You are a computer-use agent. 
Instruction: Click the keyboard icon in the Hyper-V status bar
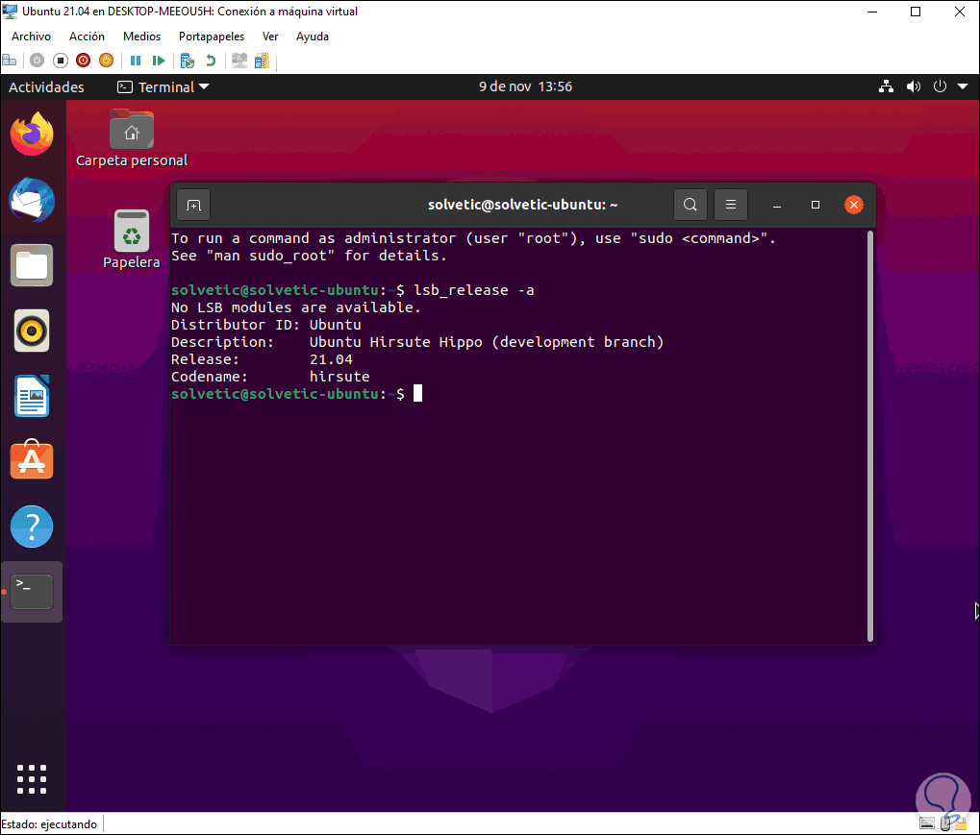927,824
